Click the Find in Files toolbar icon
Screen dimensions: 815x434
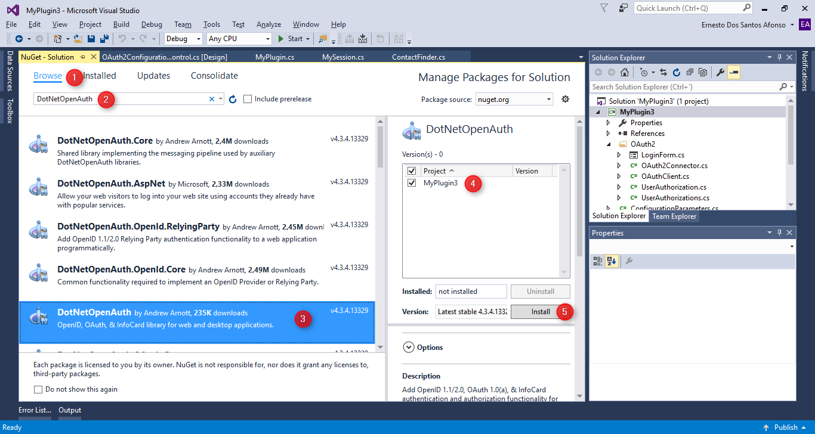coord(323,39)
